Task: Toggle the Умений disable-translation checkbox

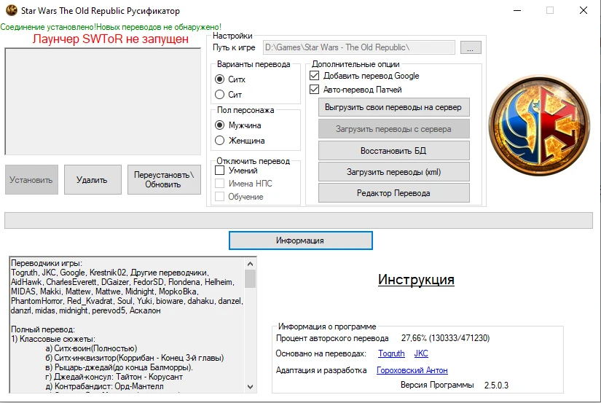Action: (x=219, y=171)
